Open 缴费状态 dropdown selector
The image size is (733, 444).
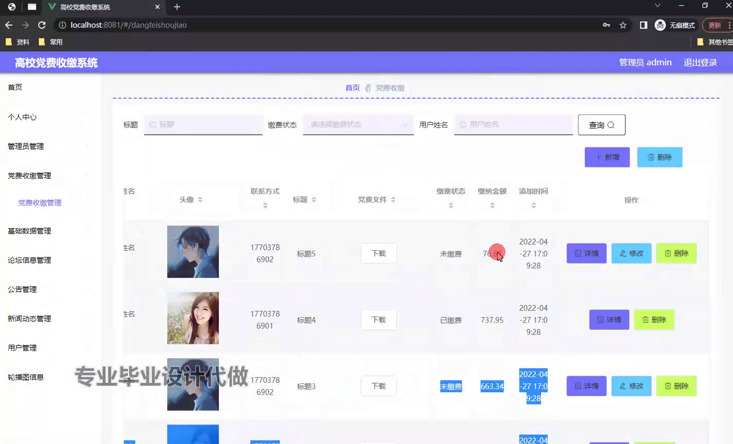[358, 124]
